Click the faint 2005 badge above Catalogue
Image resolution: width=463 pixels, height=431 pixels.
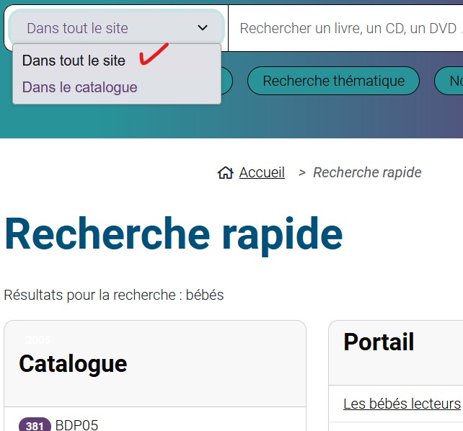(38, 340)
